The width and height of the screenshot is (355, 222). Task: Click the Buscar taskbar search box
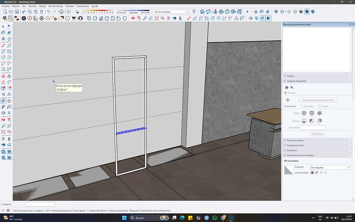[x=149, y=218]
